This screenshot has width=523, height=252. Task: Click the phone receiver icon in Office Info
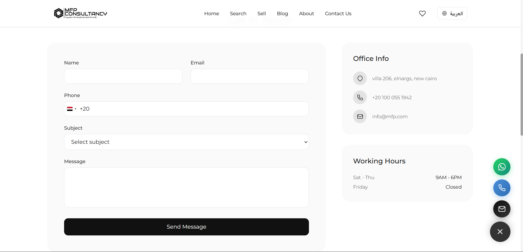pyautogui.click(x=360, y=97)
